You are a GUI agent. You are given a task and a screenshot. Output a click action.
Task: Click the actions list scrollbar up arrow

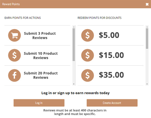[x=74, y=27]
